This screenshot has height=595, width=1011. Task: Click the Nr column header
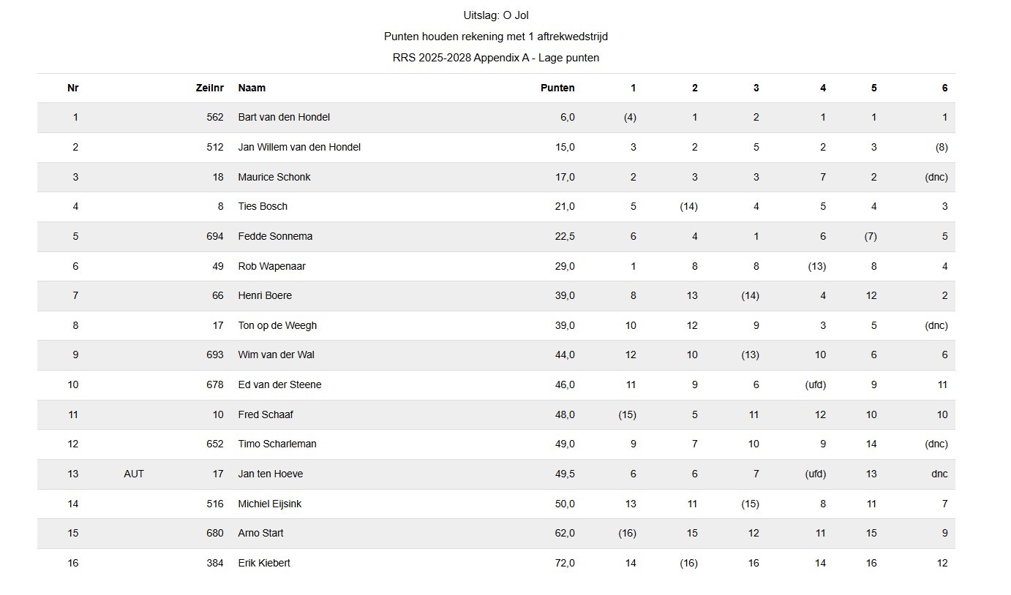[x=73, y=88]
